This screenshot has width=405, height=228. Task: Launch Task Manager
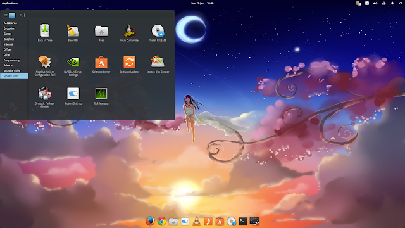tap(101, 96)
